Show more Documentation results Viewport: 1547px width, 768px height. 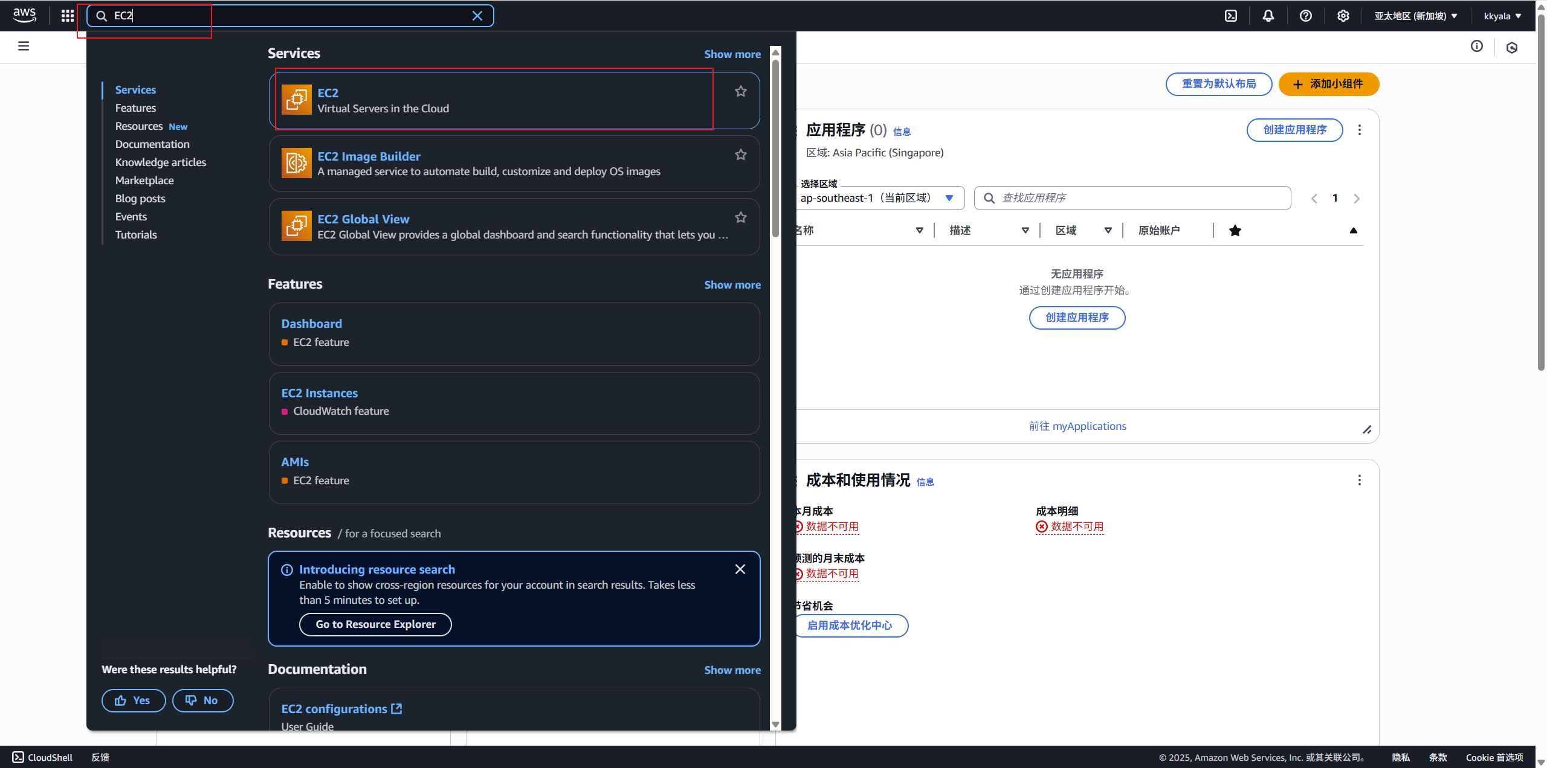pyautogui.click(x=732, y=670)
